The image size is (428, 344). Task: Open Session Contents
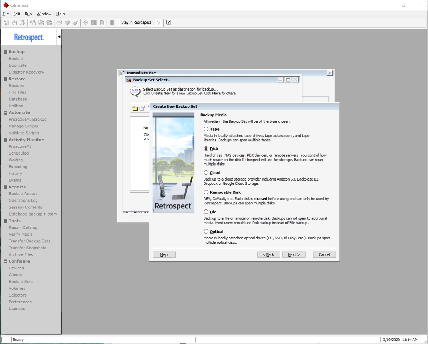[x=25, y=207]
